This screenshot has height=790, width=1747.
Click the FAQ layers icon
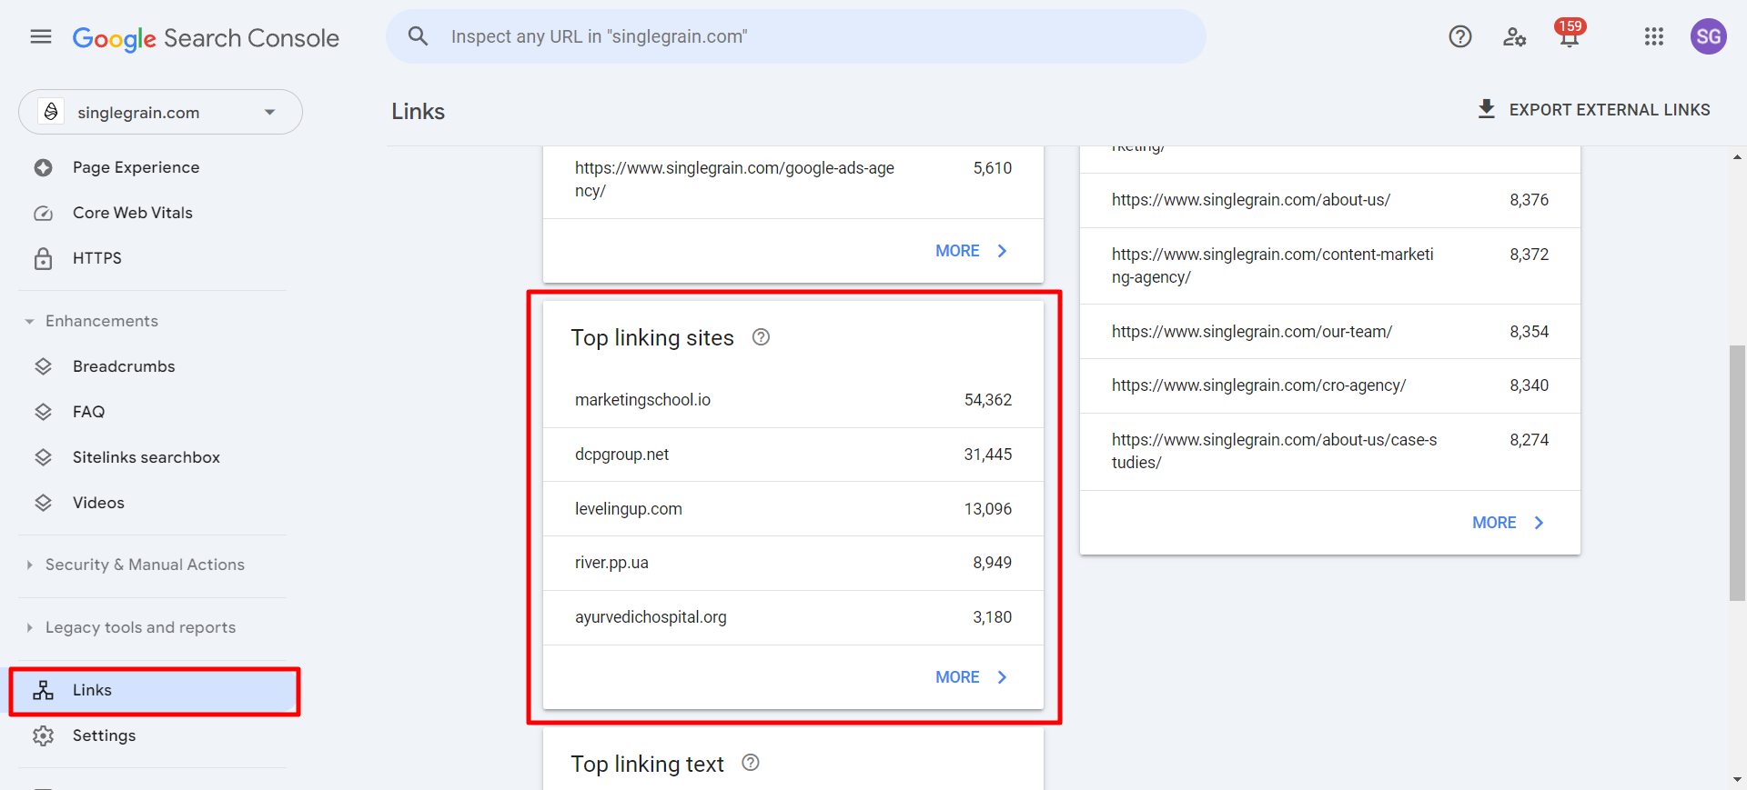(43, 412)
